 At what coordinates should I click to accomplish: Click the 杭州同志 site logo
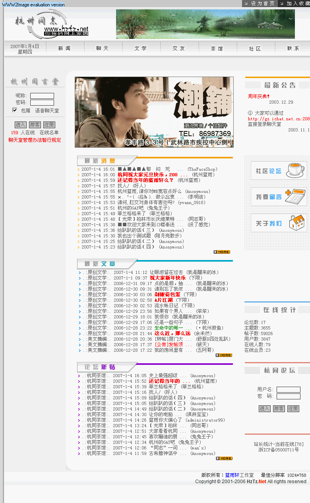[x=52, y=25]
